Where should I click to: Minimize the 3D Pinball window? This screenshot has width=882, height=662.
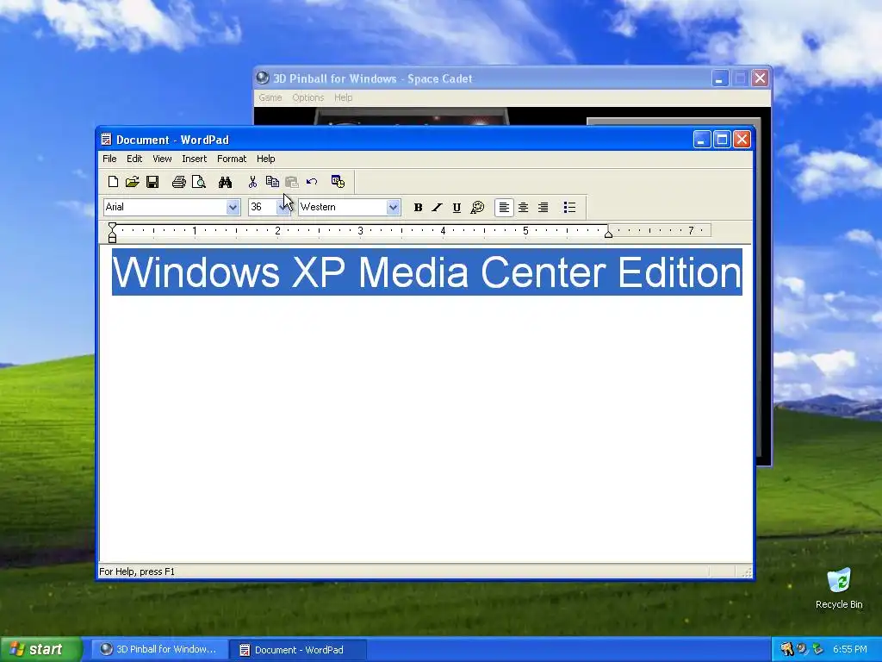click(x=720, y=78)
